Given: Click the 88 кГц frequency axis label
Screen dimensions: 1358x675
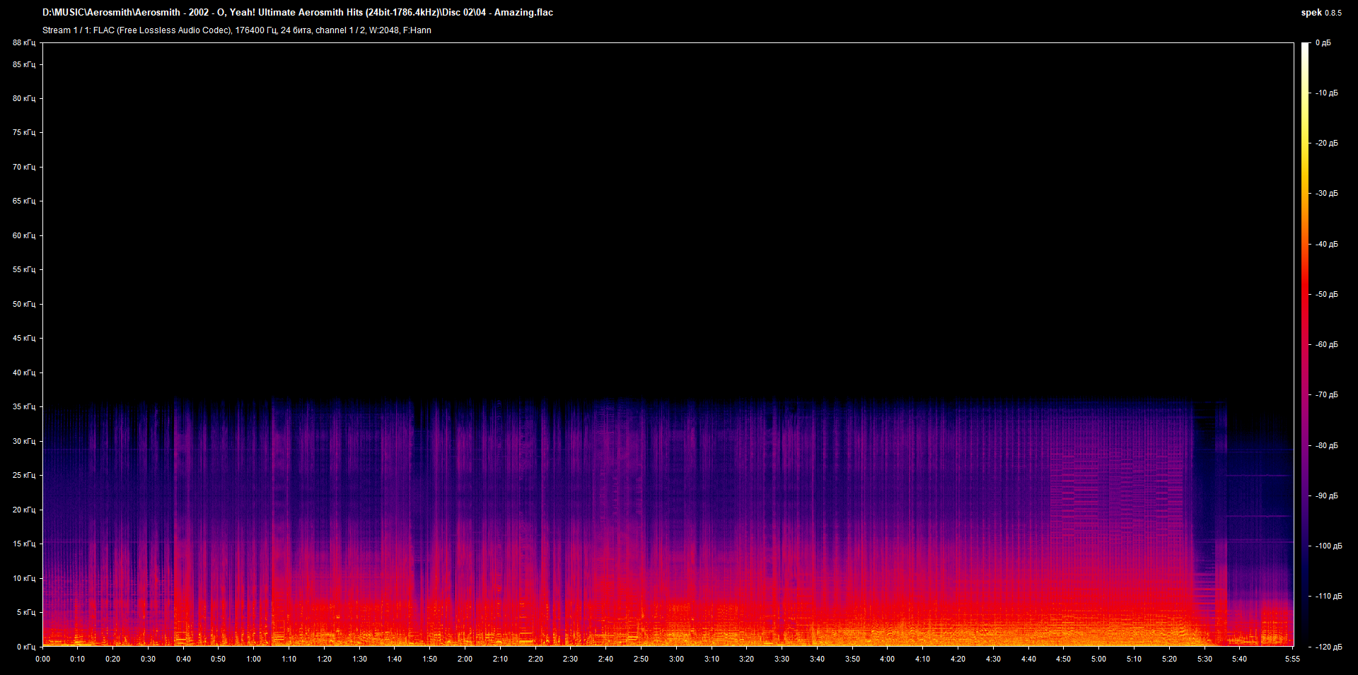Looking at the screenshot, I should pos(23,42).
